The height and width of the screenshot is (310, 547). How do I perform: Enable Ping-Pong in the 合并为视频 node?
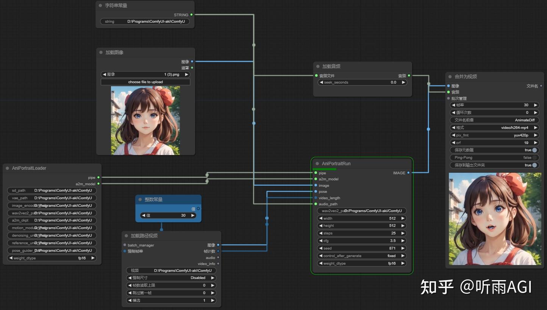coord(534,158)
